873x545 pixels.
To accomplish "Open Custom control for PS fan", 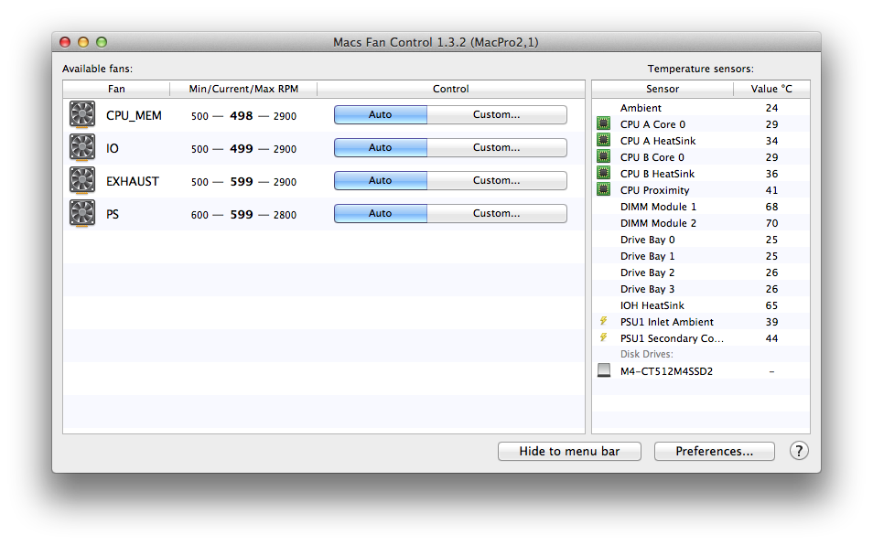I will coord(497,213).
